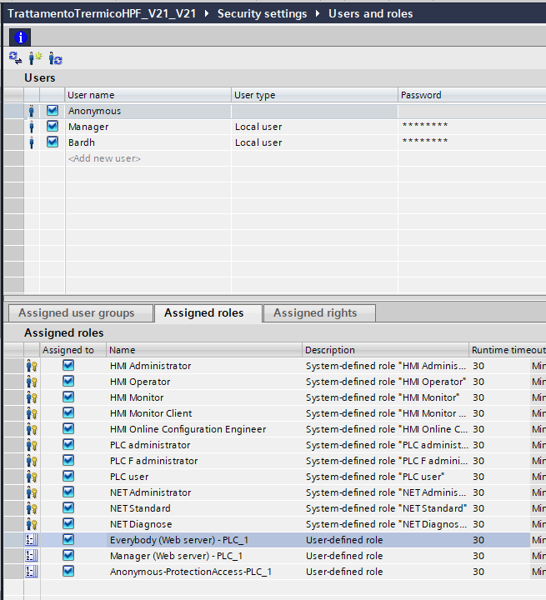Sort by the User name column header
Screen dimensions: 546x600
(148, 95)
